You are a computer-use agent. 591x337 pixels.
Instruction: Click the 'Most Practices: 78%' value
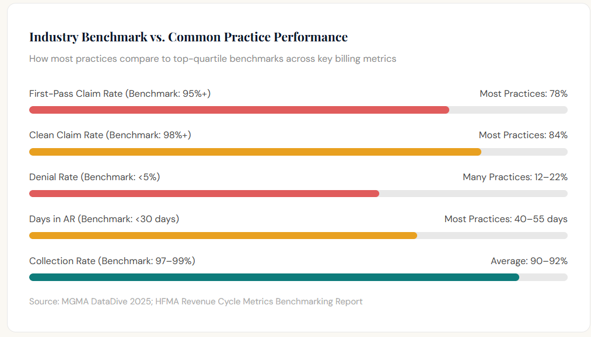click(x=523, y=93)
